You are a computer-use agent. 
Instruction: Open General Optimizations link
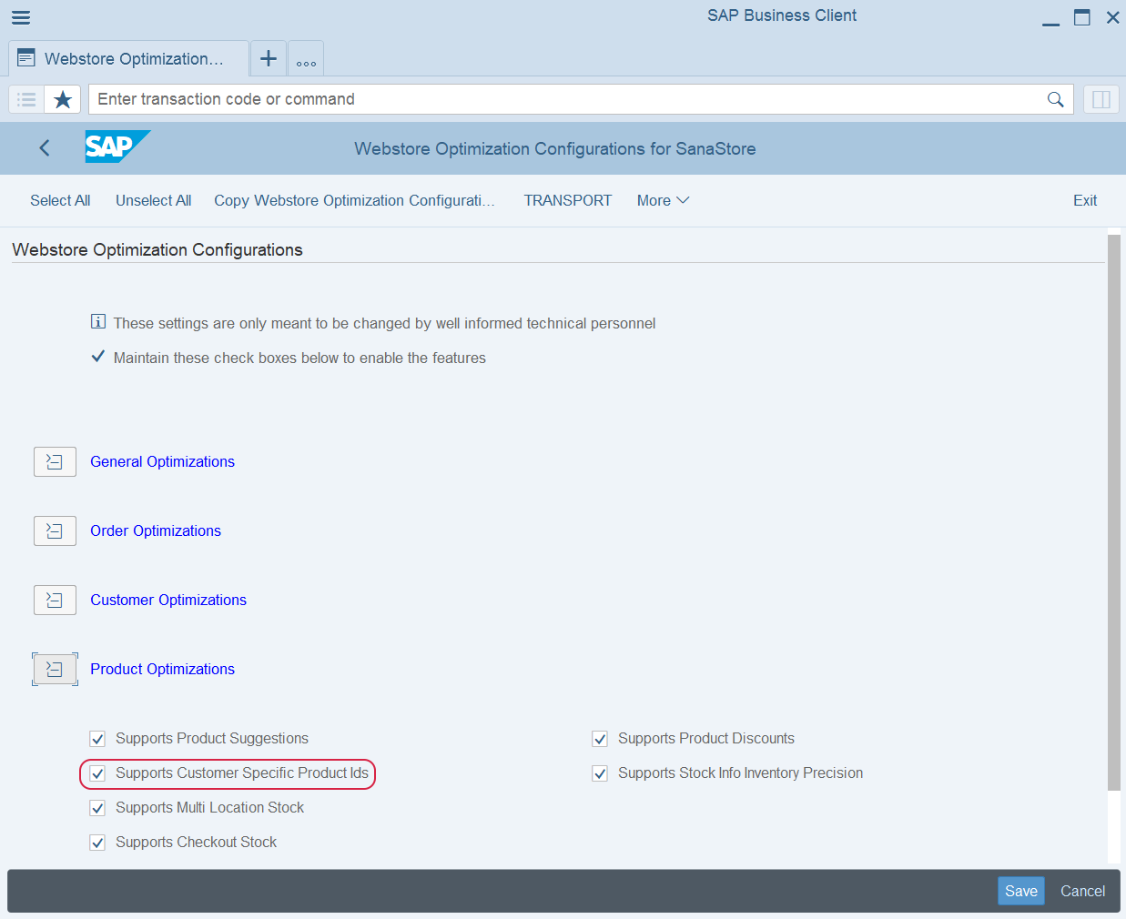[162, 461]
